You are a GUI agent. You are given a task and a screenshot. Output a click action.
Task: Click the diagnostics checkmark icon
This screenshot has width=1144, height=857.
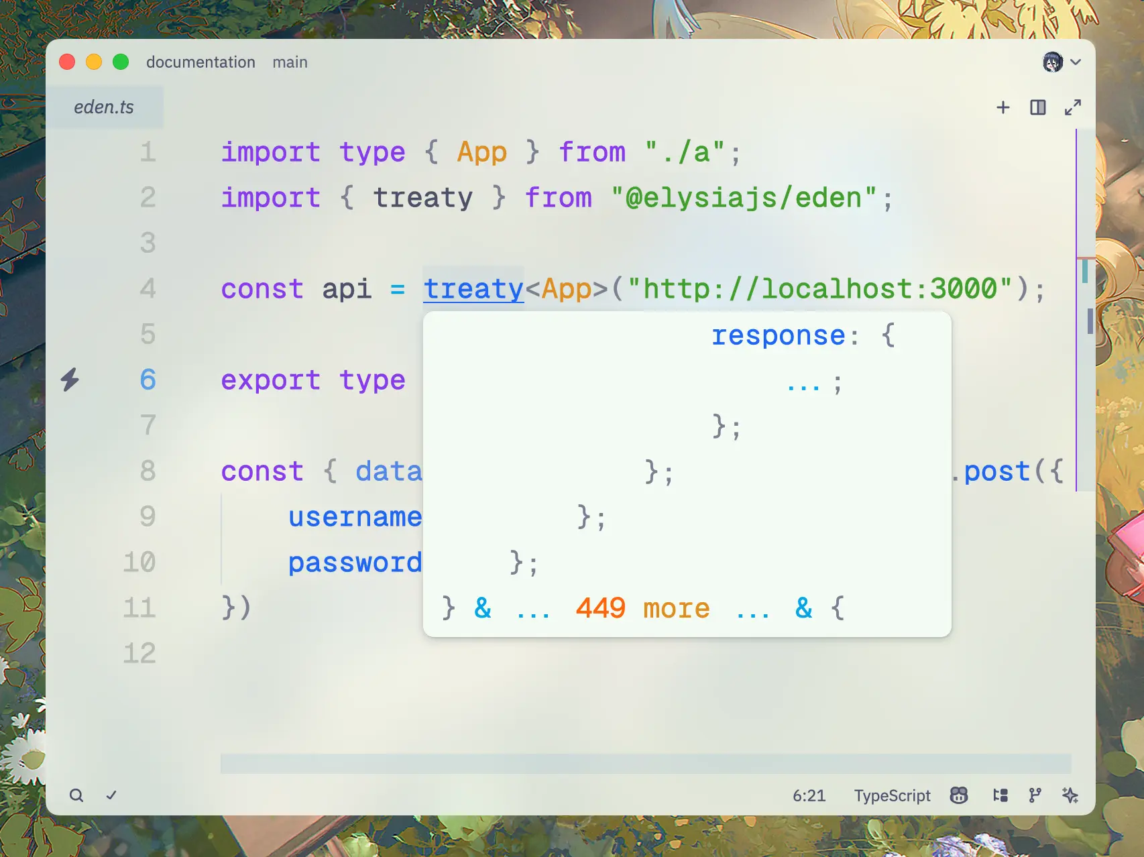pos(111,795)
